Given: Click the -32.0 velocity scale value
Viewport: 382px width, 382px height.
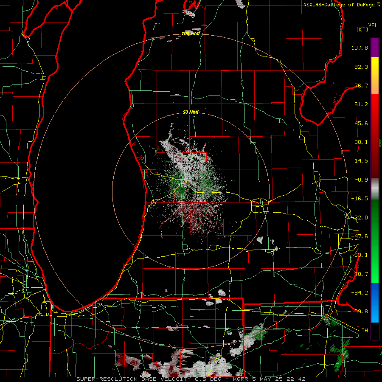Looking at the screenshot, I should pos(360,218).
